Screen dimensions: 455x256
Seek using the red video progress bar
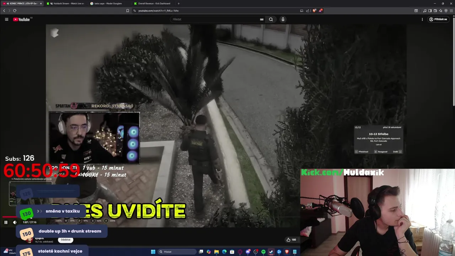click(9, 217)
